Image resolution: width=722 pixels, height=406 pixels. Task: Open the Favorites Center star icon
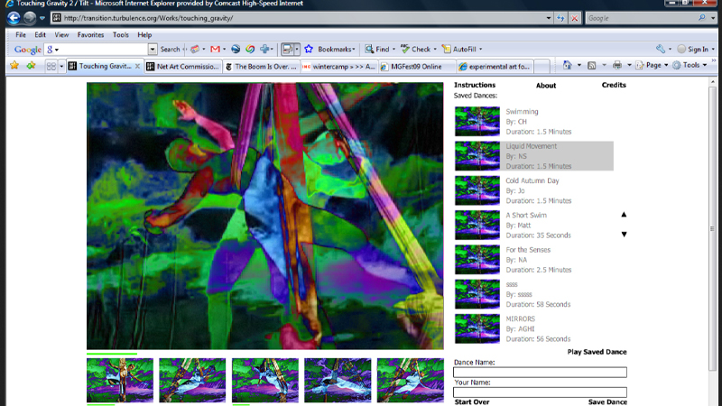pos(14,65)
